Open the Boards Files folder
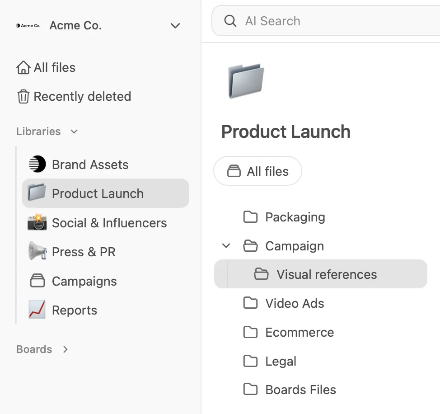Screen dimensions: 440x414 pos(300,390)
